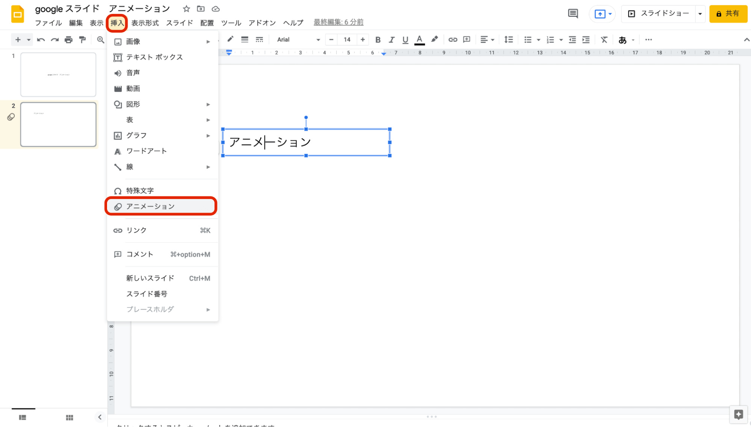Open the 編集 menu
This screenshot has width=751, height=427.
(x=76, y=23)
